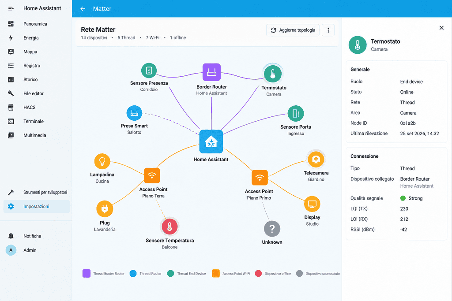The width and height of the screenshot is (452, 301).
Task: Click the Termostato icon in details panel
Action: tap(358, 45)
